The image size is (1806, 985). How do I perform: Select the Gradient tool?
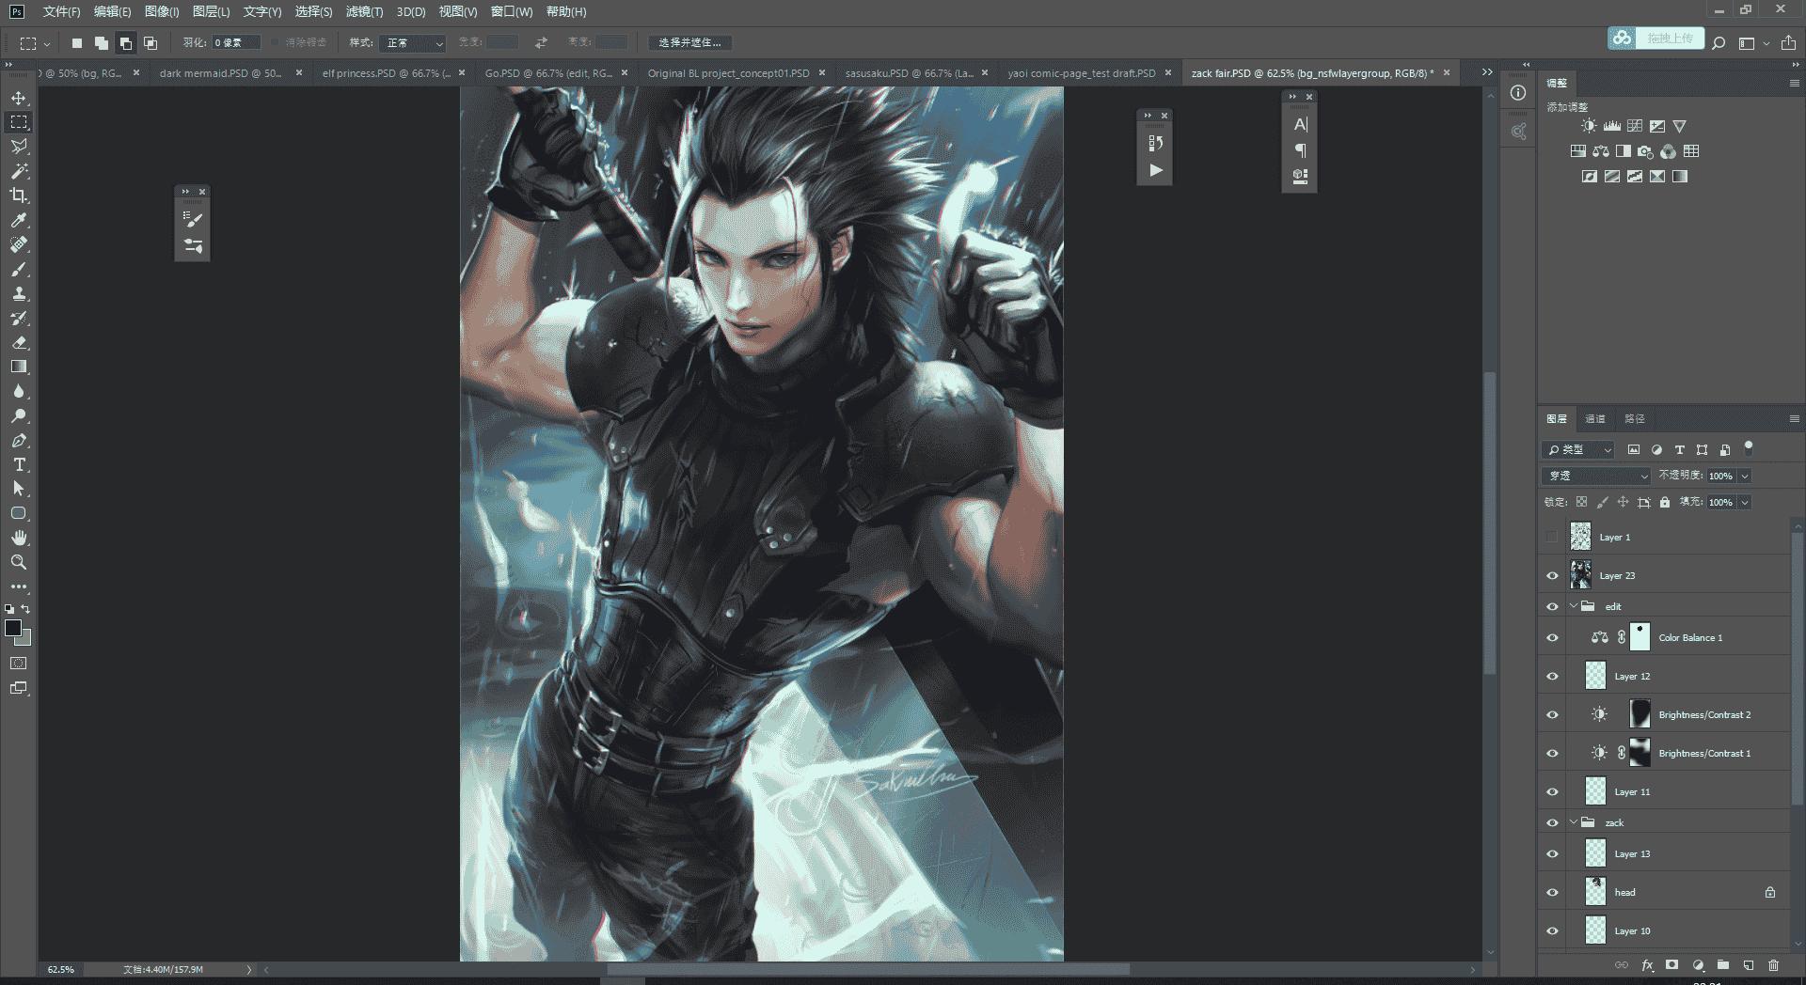pos(19,367)
